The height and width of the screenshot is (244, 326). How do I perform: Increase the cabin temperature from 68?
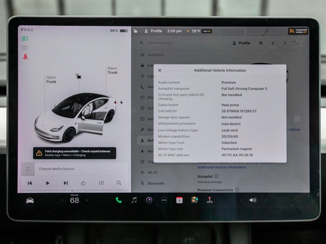[x=87, y=200]
